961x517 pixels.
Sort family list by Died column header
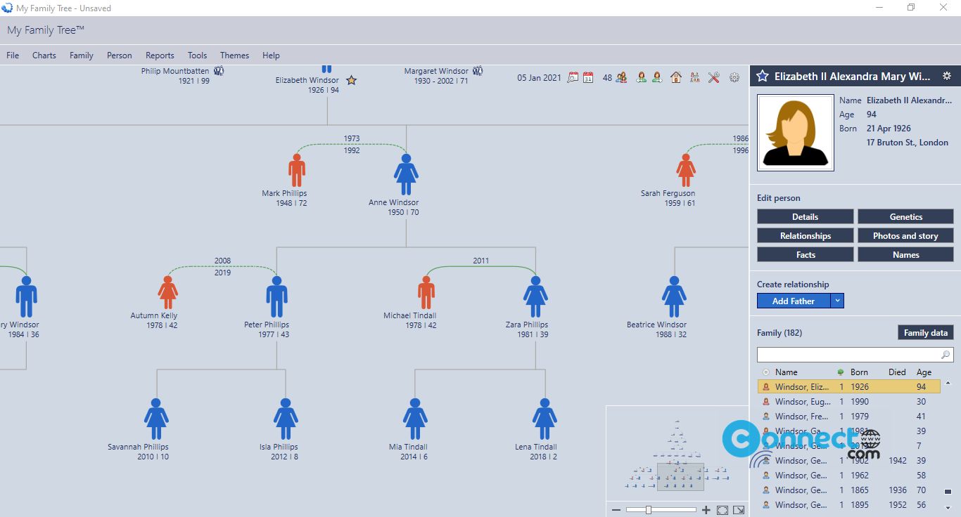pos(897,372)
